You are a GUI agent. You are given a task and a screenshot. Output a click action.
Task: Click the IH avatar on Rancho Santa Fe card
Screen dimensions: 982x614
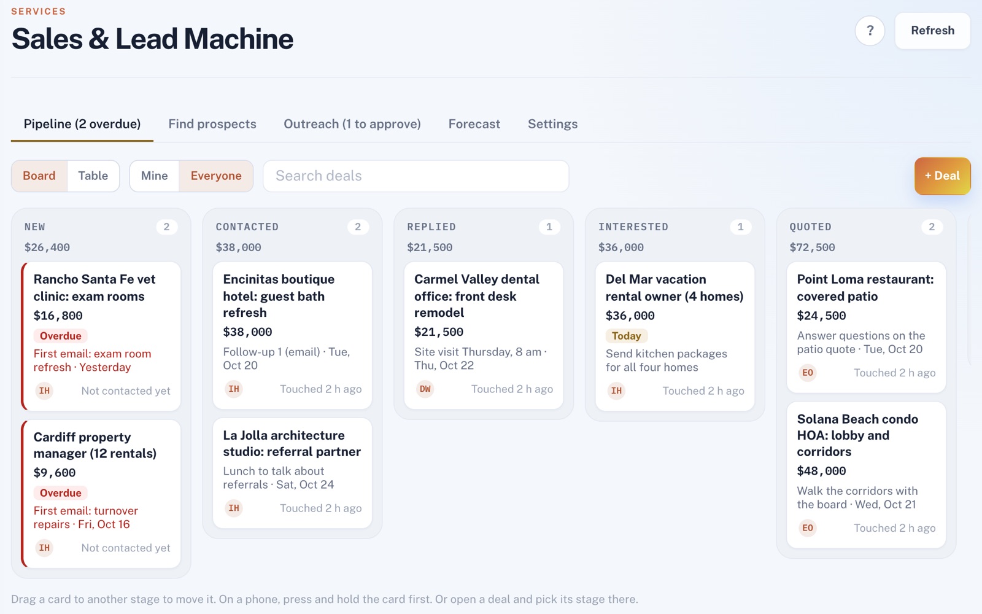point(44,391)
